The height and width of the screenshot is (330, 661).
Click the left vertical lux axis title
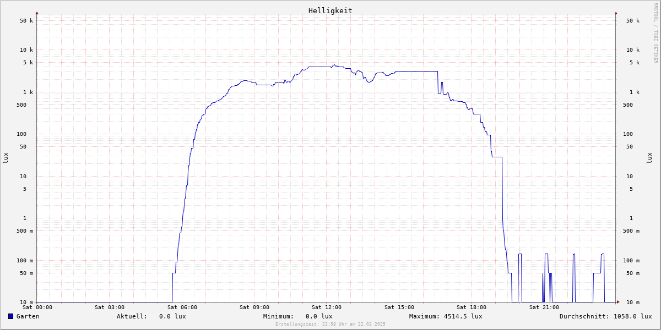[x=6, y=158]
